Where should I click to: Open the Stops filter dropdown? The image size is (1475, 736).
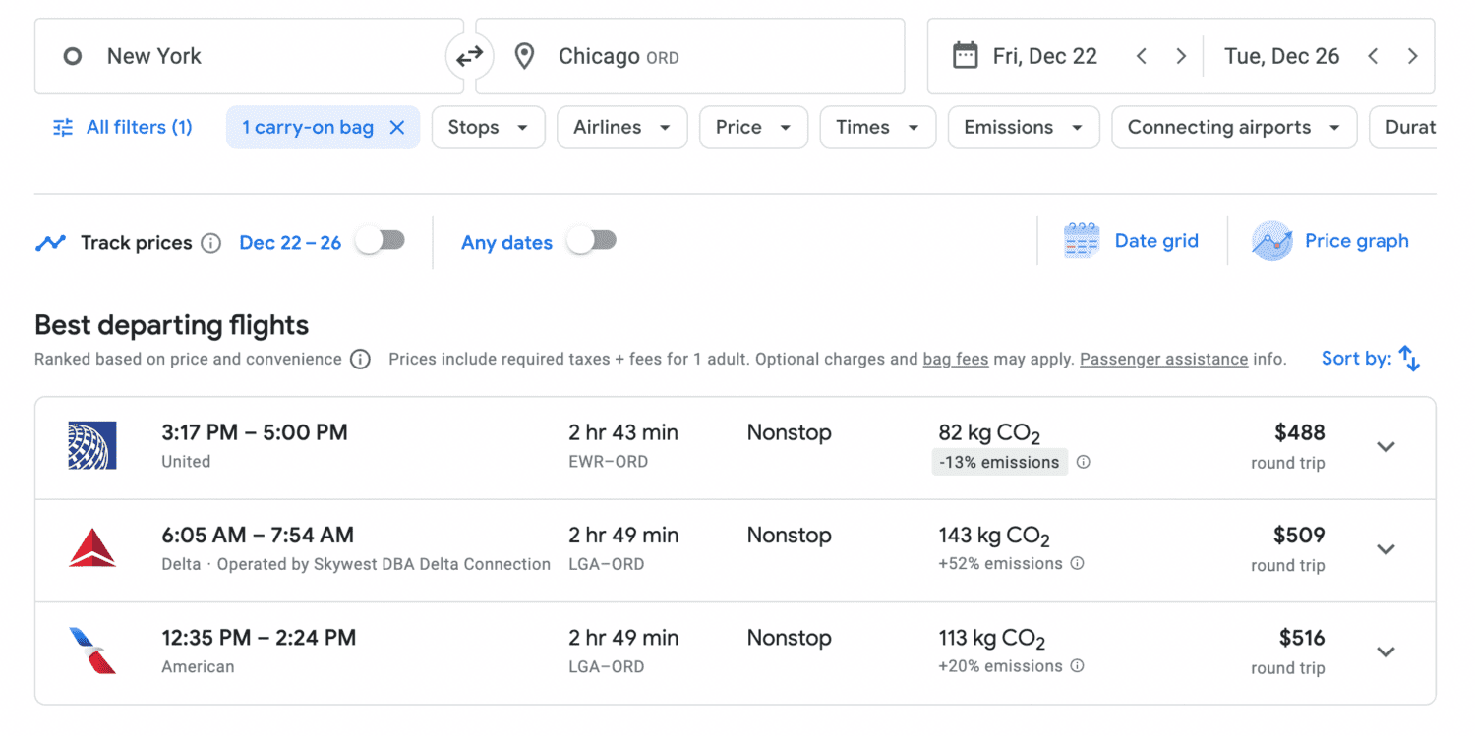[488, 127]
